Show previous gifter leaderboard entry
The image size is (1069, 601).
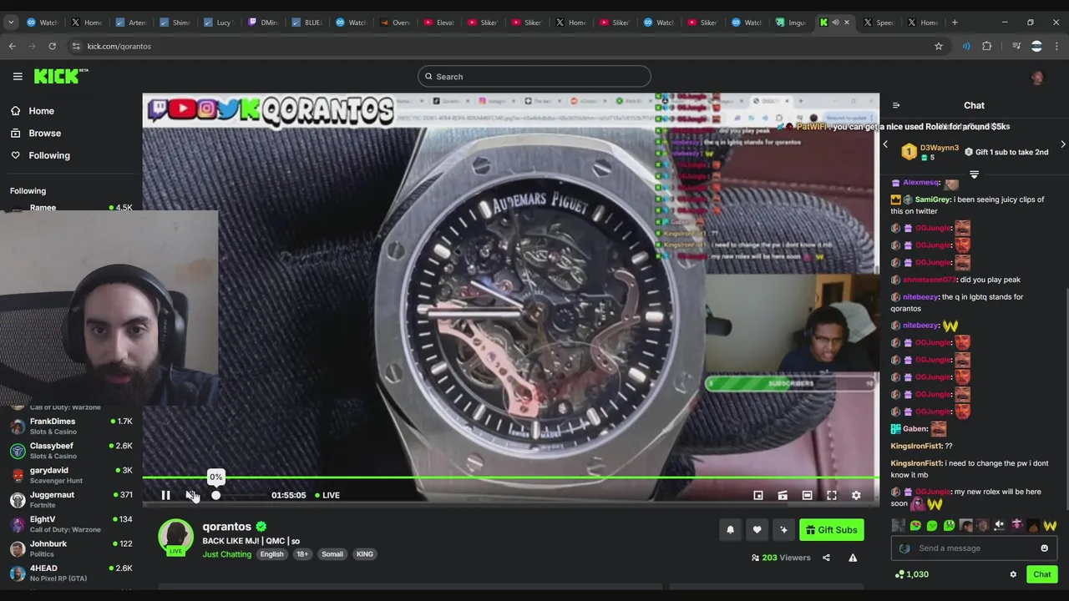tap(885, 144)
